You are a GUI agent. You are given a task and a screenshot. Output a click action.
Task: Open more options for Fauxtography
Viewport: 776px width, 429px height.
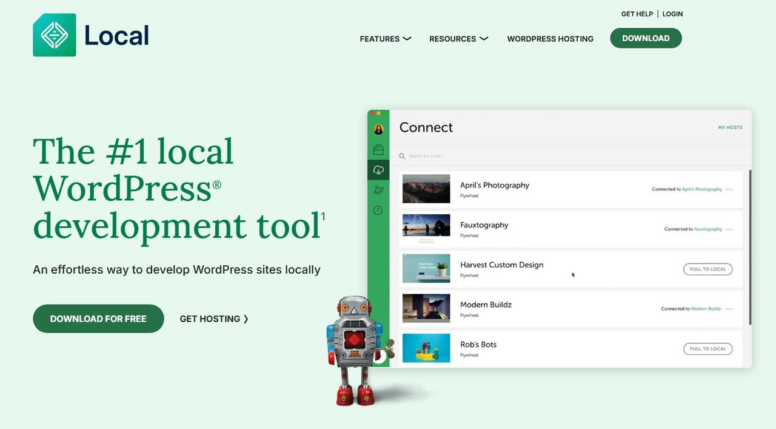[729, 229]
